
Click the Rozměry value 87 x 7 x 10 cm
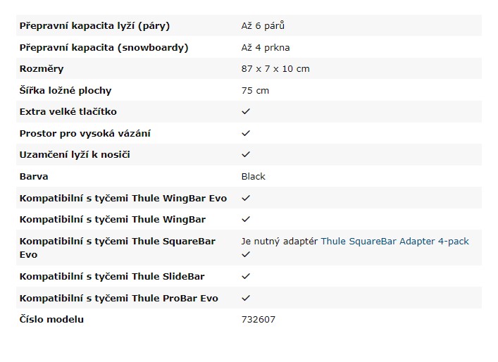click(275, 69)
